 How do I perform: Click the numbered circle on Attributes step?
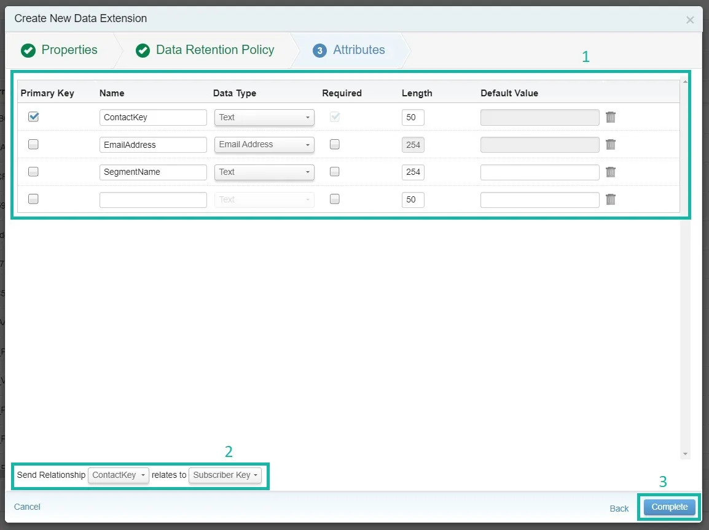click(x=319, y=50)
